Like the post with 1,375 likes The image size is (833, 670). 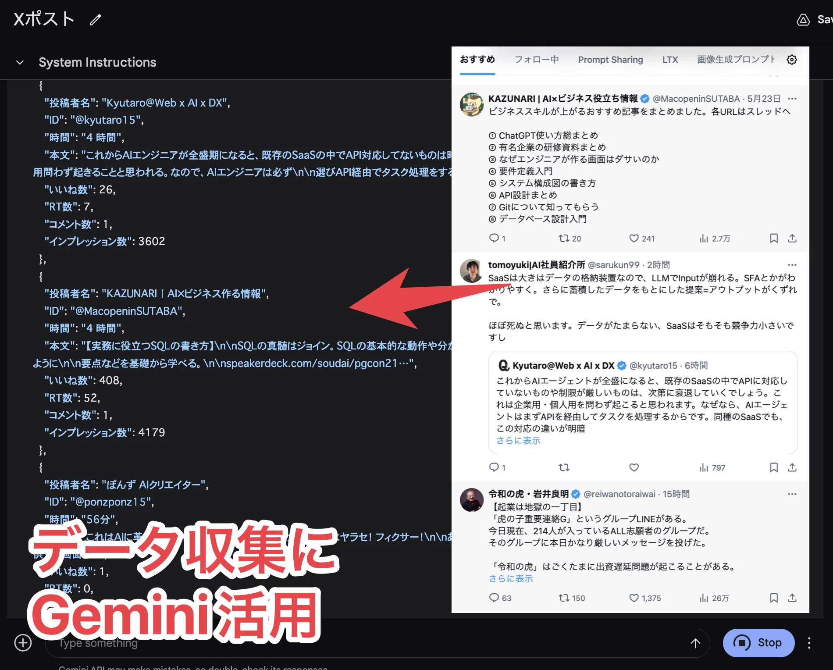click(x=634, y=598)
